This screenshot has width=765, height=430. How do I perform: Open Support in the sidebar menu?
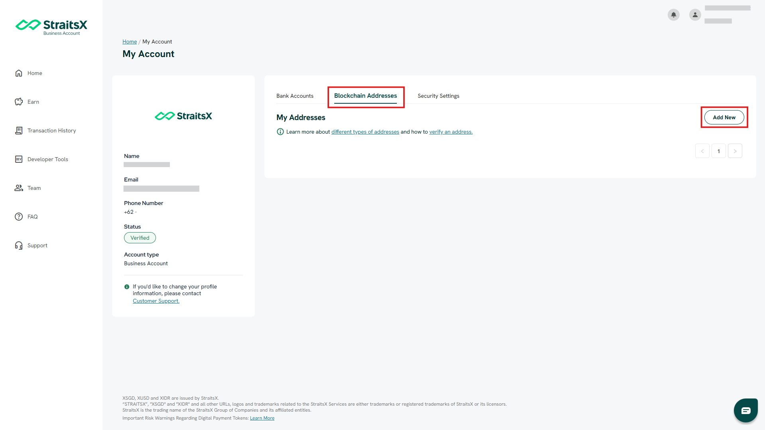click(x=37, y=245)
